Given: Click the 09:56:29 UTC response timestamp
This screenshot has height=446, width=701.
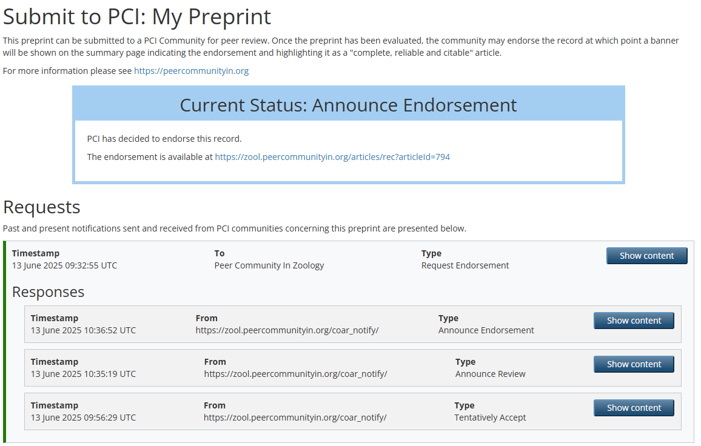Looking at the screenshot, I should click(83, 418).
